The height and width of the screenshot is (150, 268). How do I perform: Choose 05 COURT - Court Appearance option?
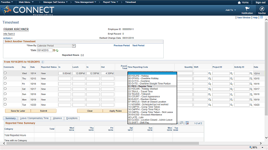tap(152, 97)
